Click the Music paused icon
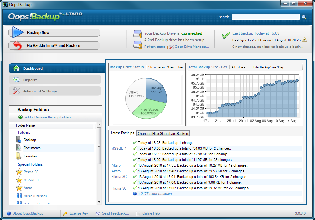This screenshot has height=220, width=315. [x=19, y=196]
